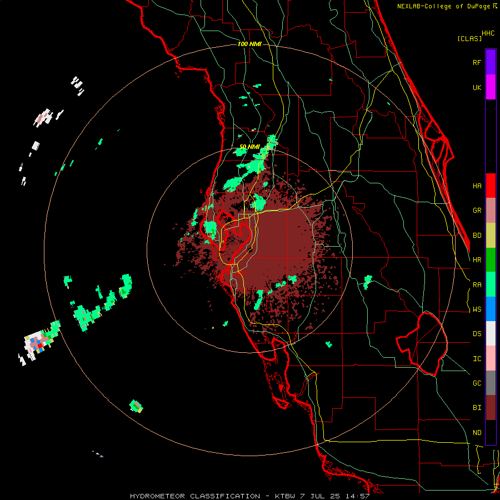
Task: Click the 50 NMI range ring label
Action: coord(249,147)
